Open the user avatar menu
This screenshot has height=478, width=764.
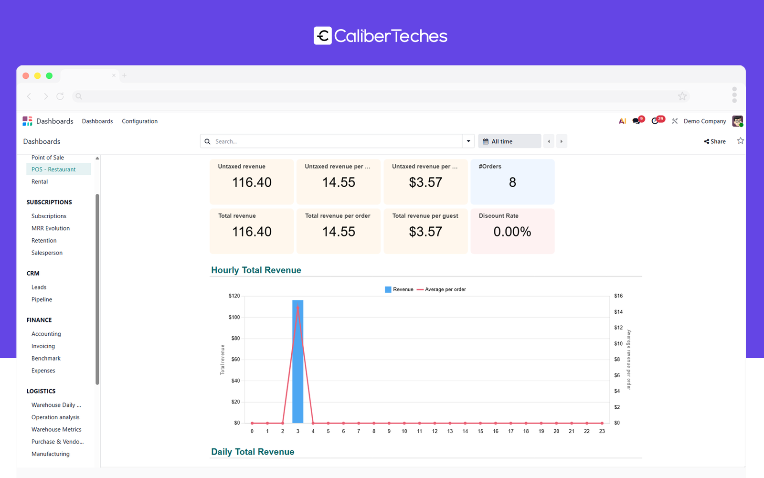pos(737,121)
